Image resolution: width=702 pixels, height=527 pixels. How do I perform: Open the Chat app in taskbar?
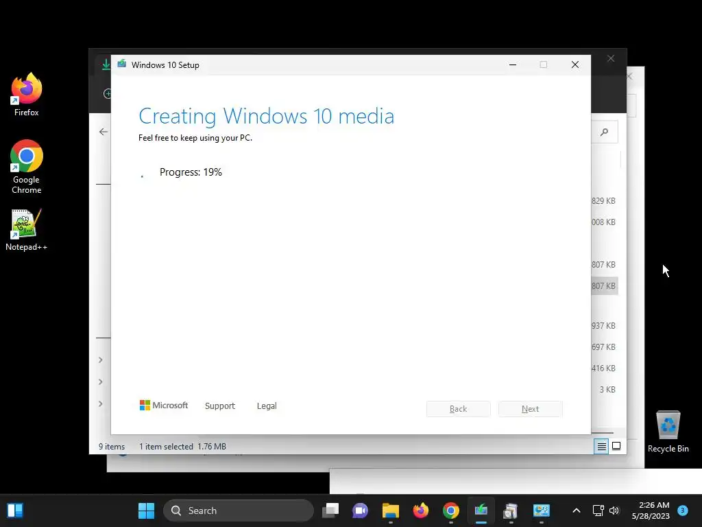pyautogui.click(x=361, y=511)
